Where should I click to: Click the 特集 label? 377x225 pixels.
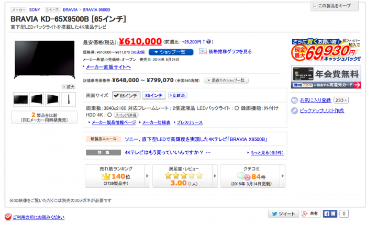point(103,152)
